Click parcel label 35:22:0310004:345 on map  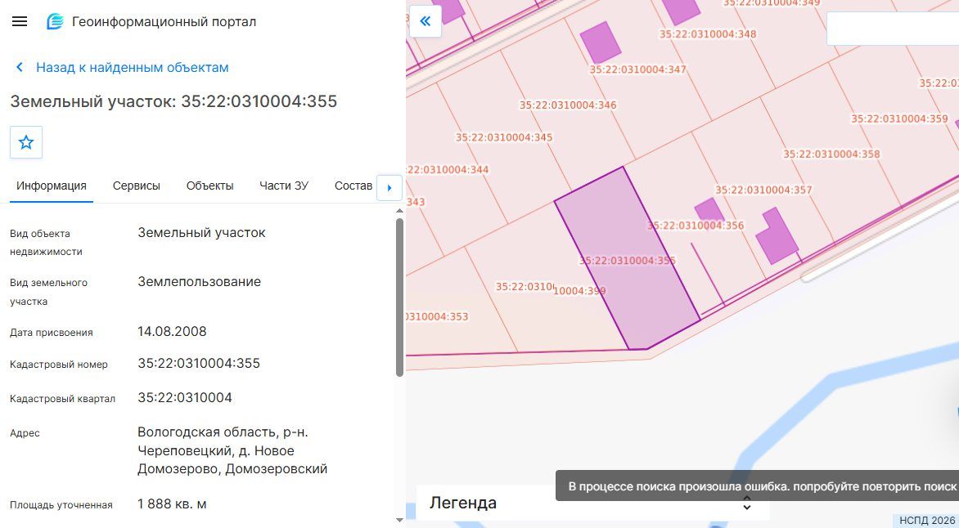click(x=504, y=137)
